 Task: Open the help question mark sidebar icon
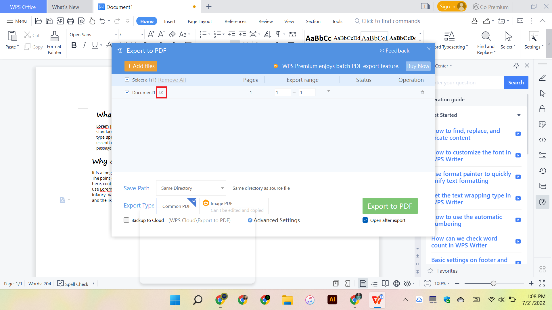(543, 202)
